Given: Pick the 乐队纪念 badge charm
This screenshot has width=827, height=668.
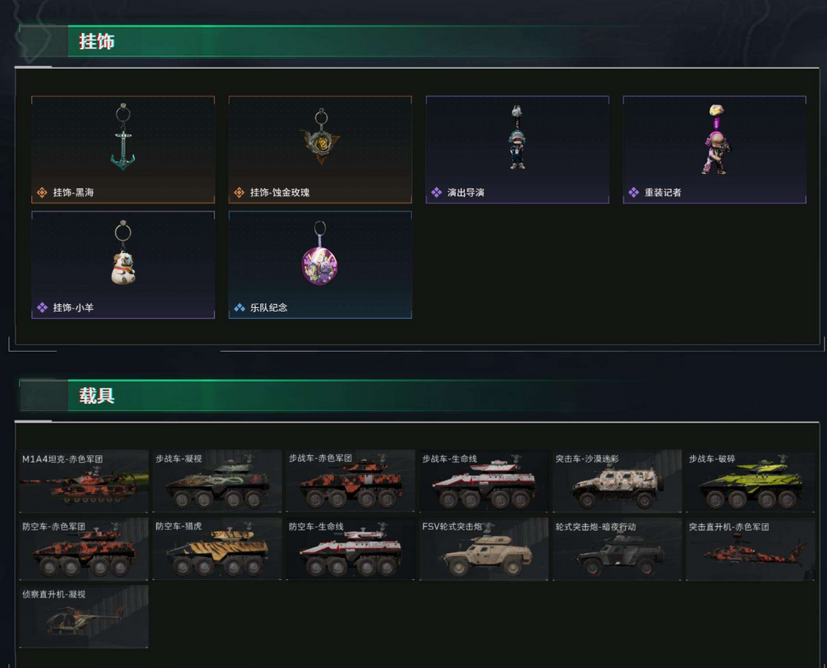Looking at the screenshot, I should click(x=320, y=265).
